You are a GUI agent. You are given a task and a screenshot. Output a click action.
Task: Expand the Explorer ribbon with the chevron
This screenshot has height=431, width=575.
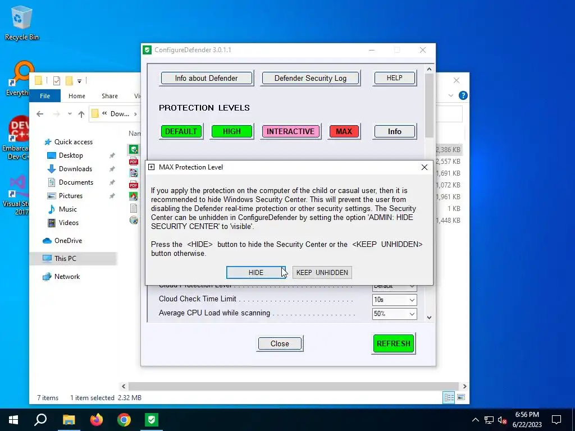tap(451, 95)
